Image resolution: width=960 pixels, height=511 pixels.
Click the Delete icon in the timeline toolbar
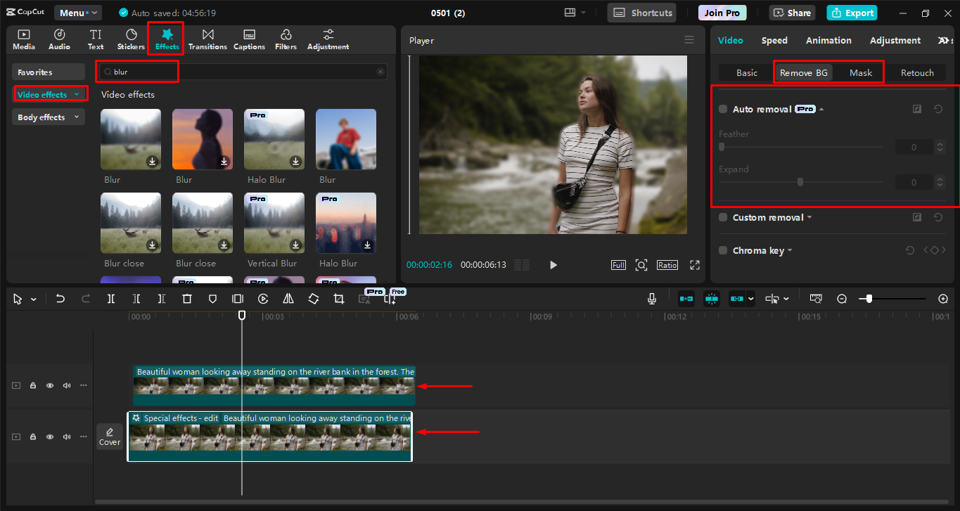point(186,298)
